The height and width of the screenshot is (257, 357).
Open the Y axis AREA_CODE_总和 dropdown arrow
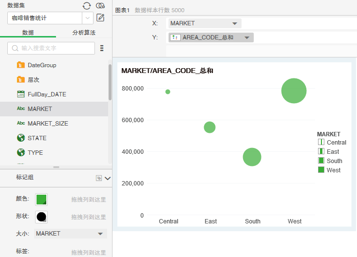tap(246, 37)
